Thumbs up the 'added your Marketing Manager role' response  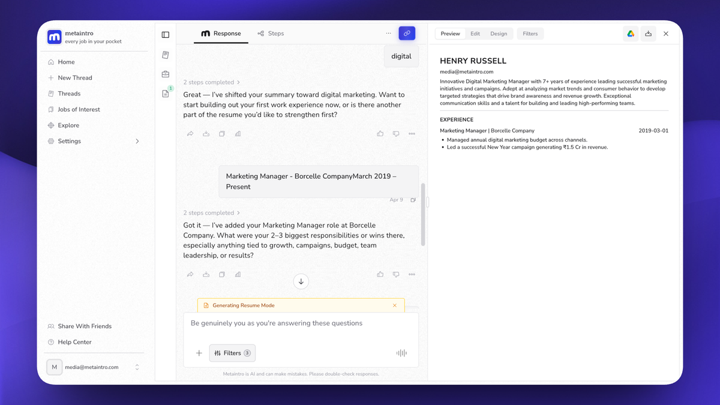coord(380,274)
